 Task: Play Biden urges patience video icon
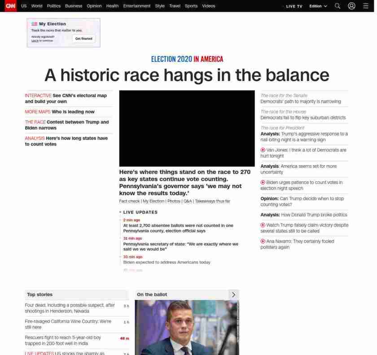pos(263,182)
